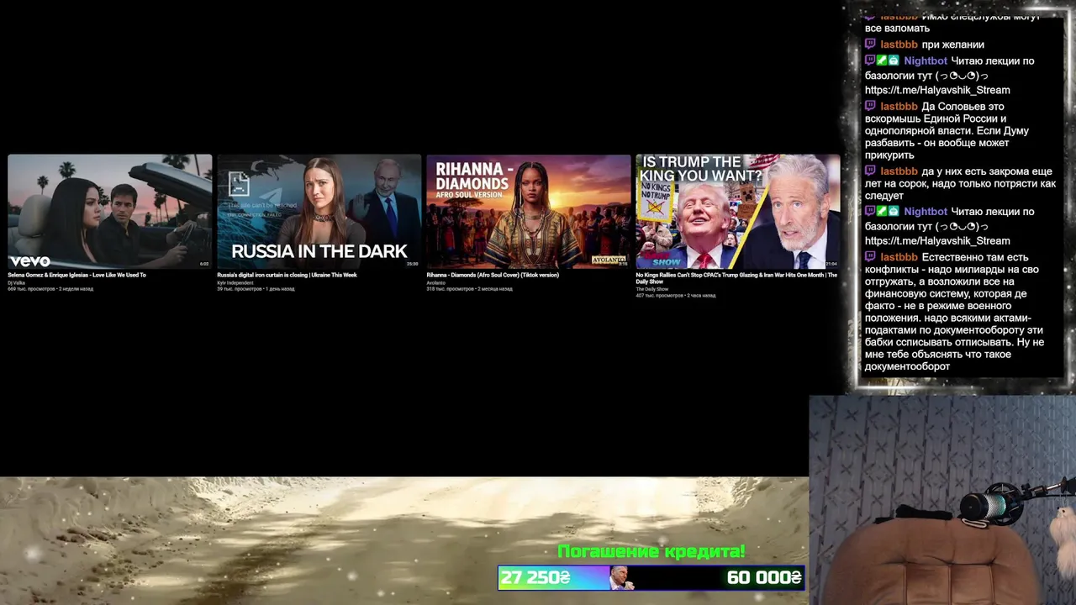Viewport: 1076px width, 605px height.
Task: Click '39 тыс. просмотров • 1 день назад' text
Action: tap(256, 289)
